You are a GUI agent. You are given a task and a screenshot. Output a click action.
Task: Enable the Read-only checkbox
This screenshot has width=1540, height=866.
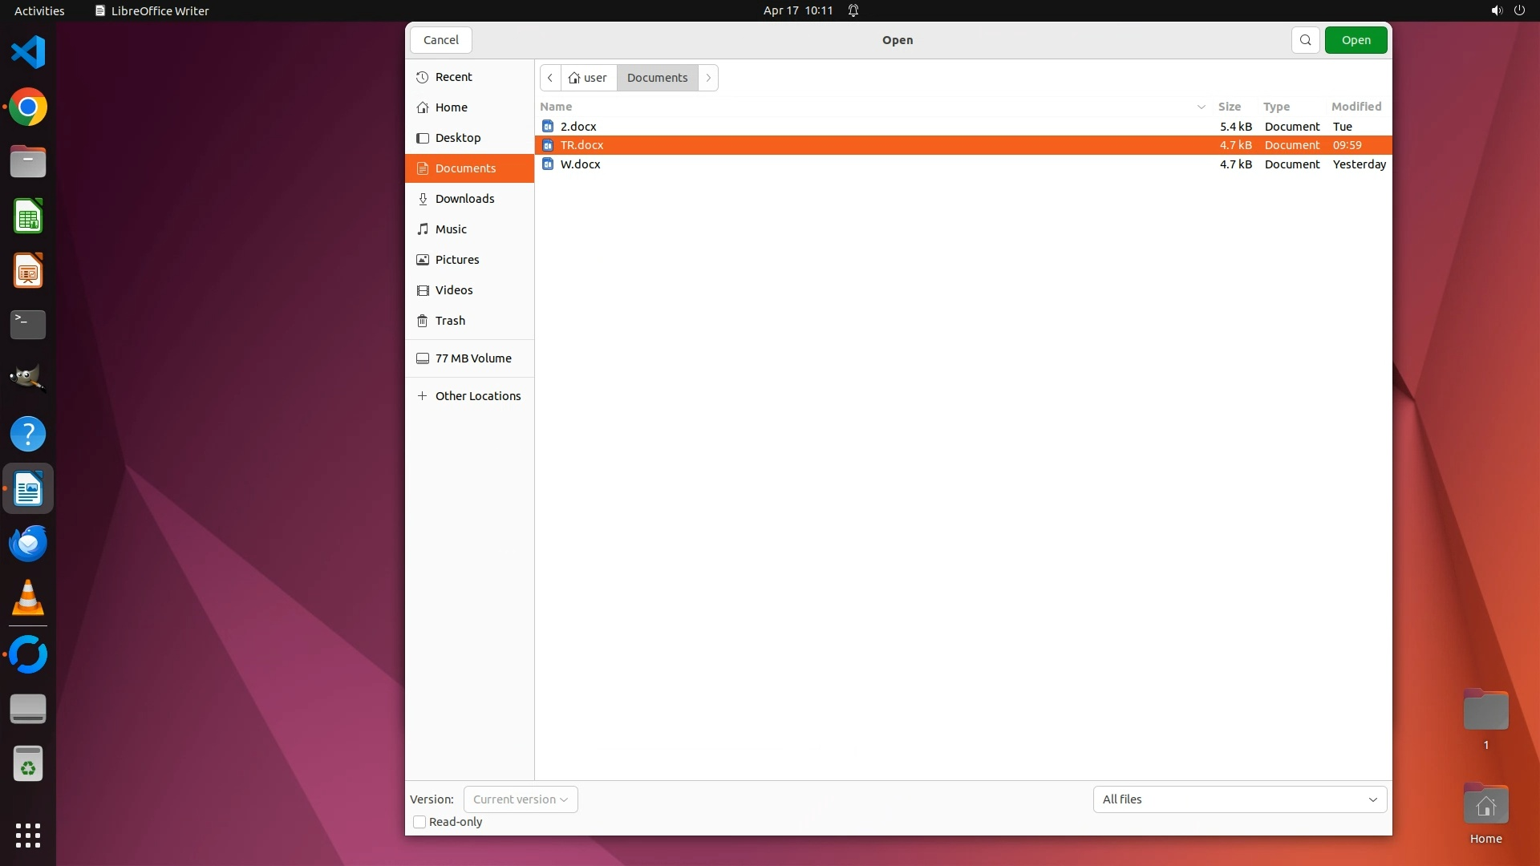(419, 822)
